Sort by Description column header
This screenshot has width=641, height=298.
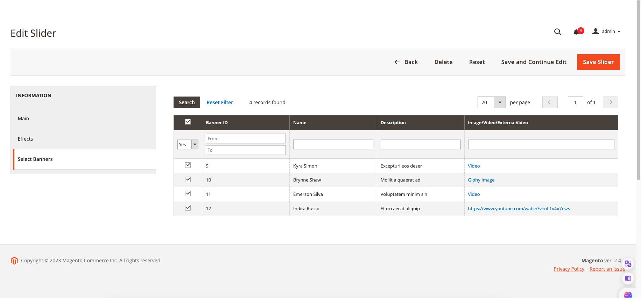click(x=421, y=122)
